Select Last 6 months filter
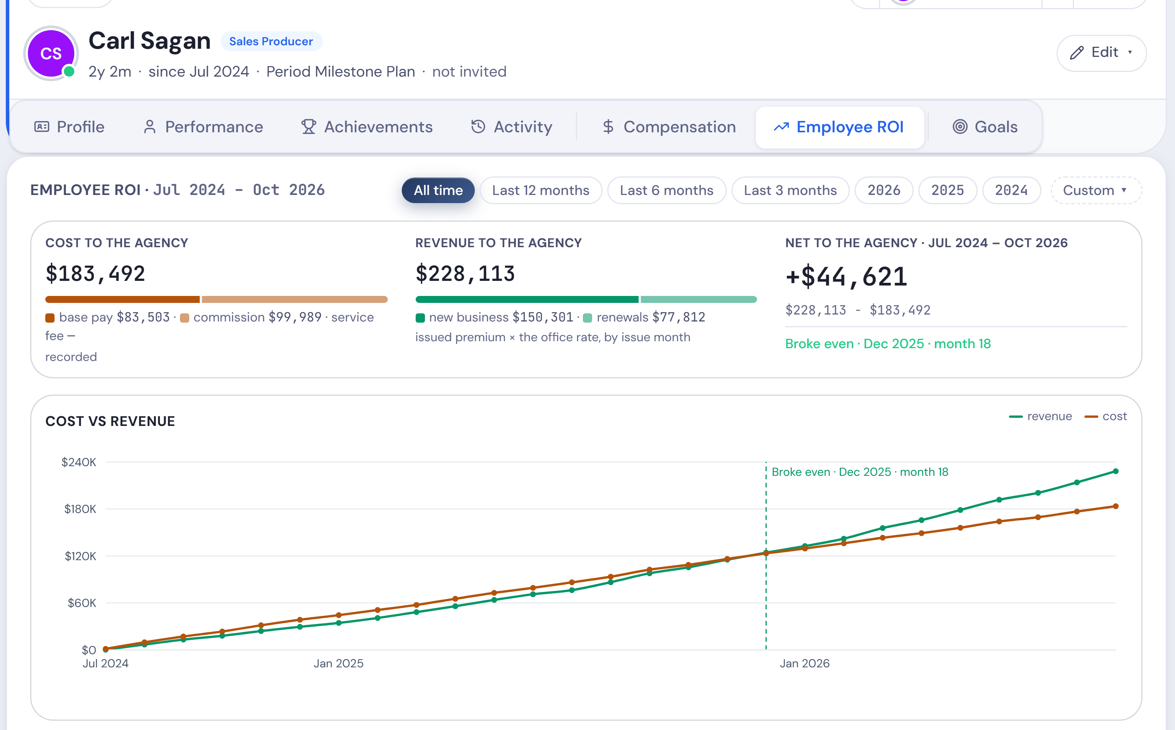This screenshot has width=1175, height=730. pyautogui.click(x=666, y=190)
